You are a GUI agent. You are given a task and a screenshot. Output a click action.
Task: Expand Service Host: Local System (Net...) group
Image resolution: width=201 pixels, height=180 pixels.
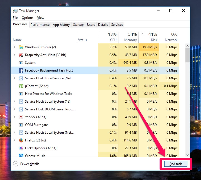coord(14,133)
